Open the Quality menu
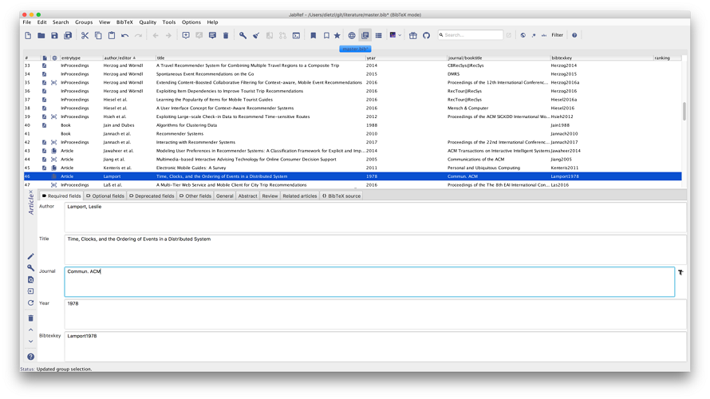Image resolution: width=710 pixels, height=399 pixels. (148, 22)
